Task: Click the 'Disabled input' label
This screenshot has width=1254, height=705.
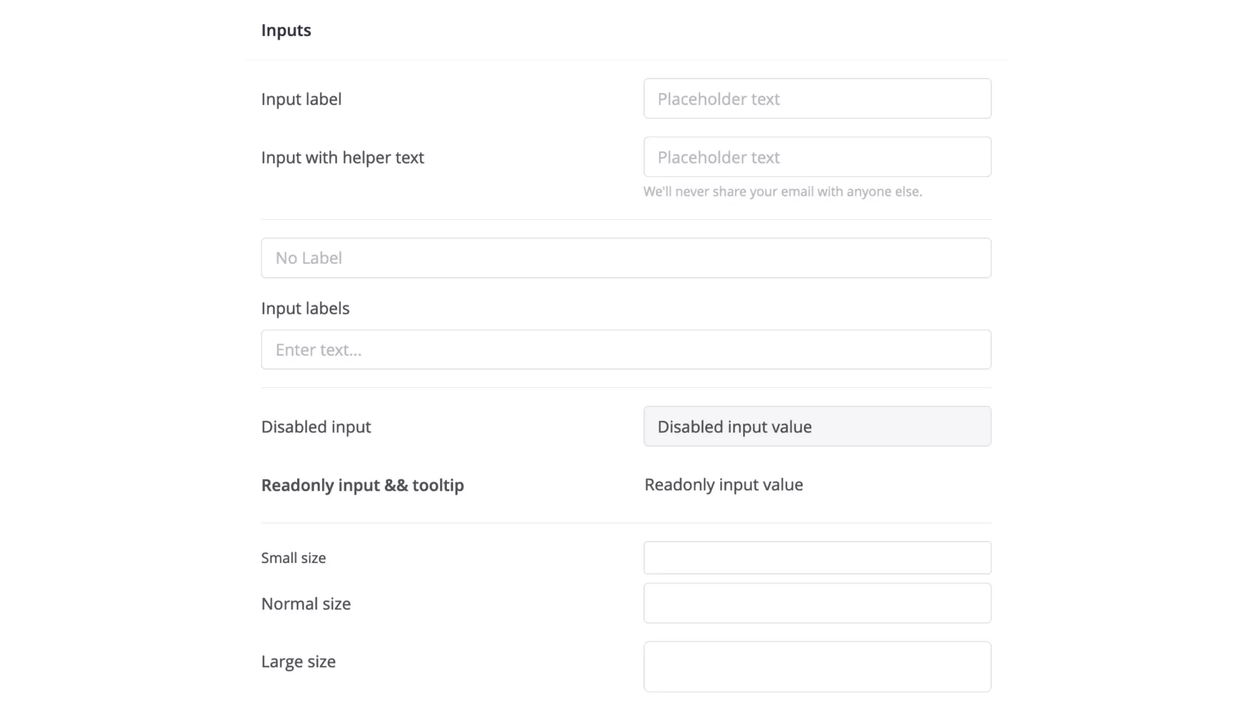Action: pyautogui.click(x=316, y=427)
